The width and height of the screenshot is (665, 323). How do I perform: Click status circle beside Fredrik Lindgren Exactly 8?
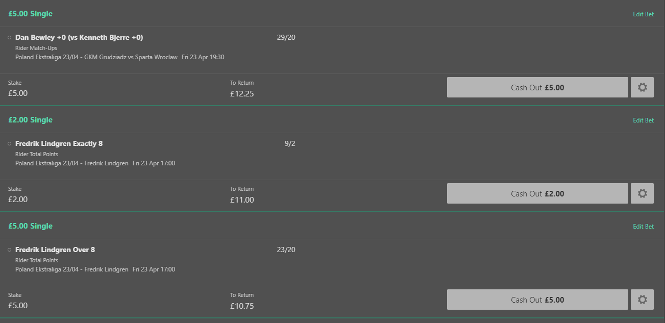point(10,144)
